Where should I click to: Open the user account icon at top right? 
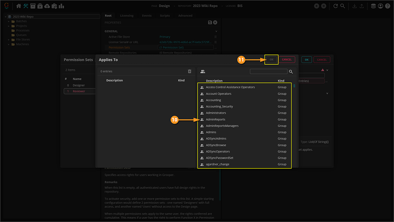pyautogui.click(x=380, y=6)
